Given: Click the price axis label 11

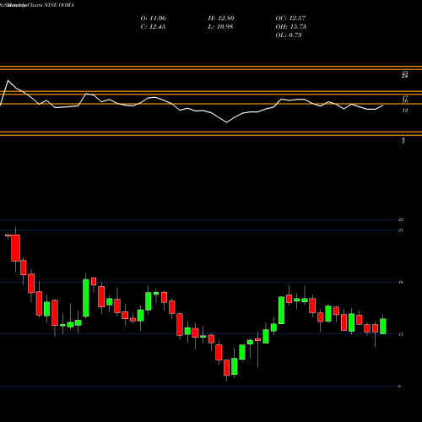Looking at the screenshot, I should 401,334.
